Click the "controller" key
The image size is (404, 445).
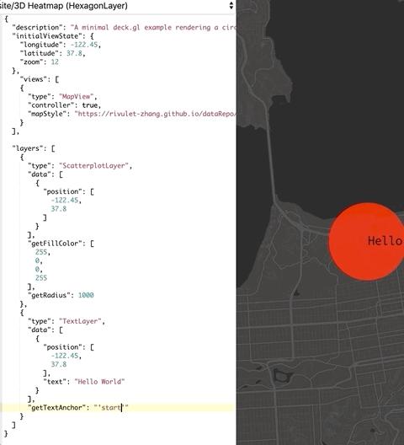coord(53,105)
